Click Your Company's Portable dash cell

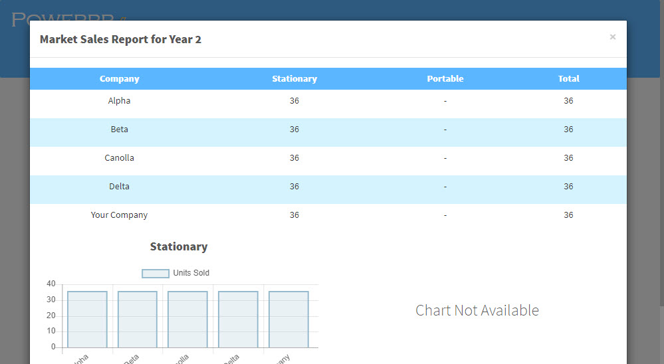pos(445,215)
